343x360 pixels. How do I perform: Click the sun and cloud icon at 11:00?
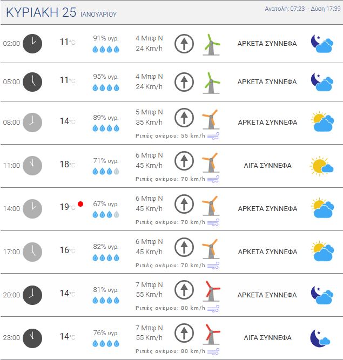(321, 166)
